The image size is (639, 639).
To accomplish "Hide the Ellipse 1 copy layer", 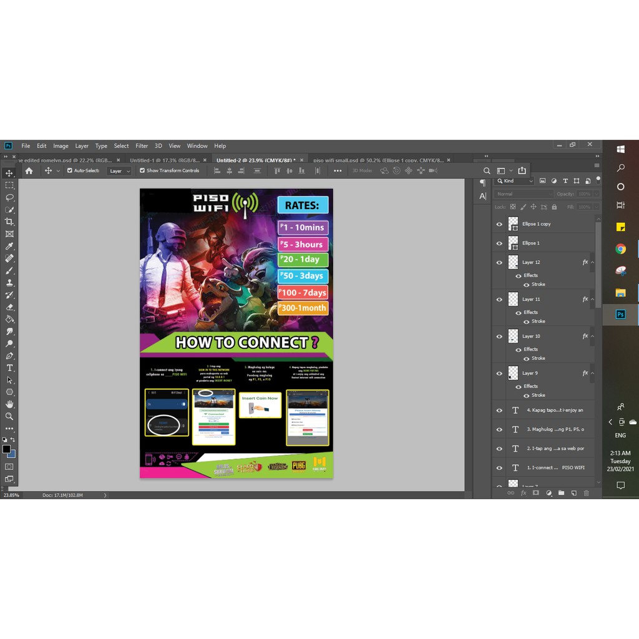I will tap(499, 224).
